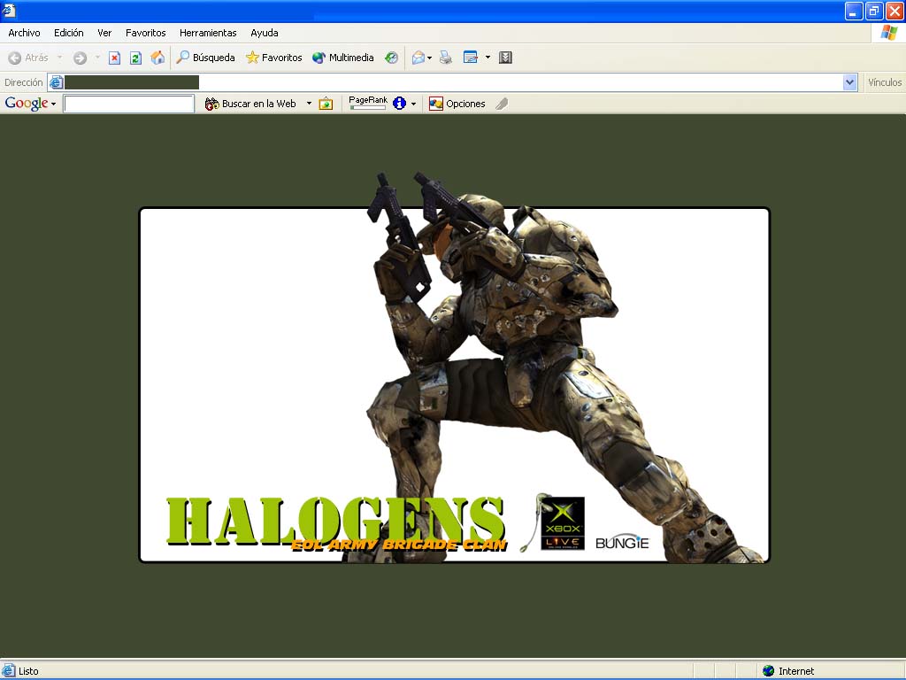Click the Opciones button in Google toolbar

[x=457, y=104]
